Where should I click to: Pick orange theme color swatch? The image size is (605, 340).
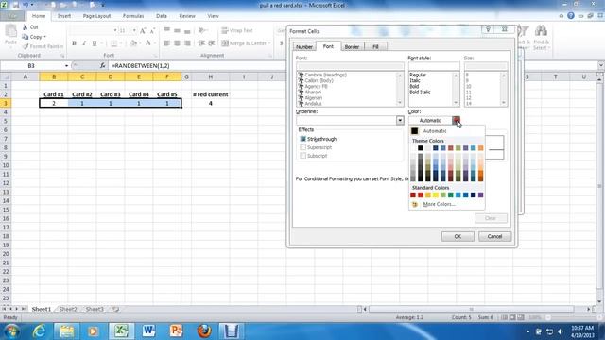(481, 148)
